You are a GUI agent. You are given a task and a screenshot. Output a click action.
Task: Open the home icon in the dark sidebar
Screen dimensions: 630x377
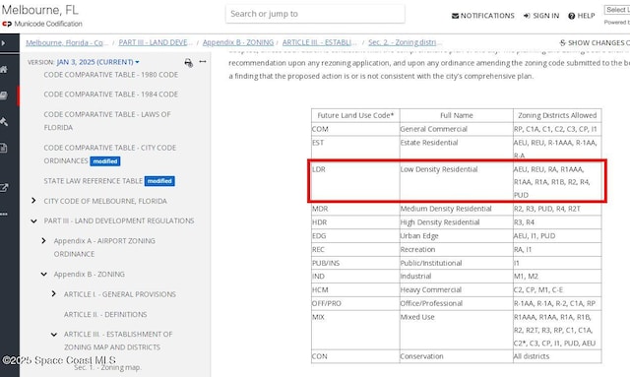click(4, 70)
